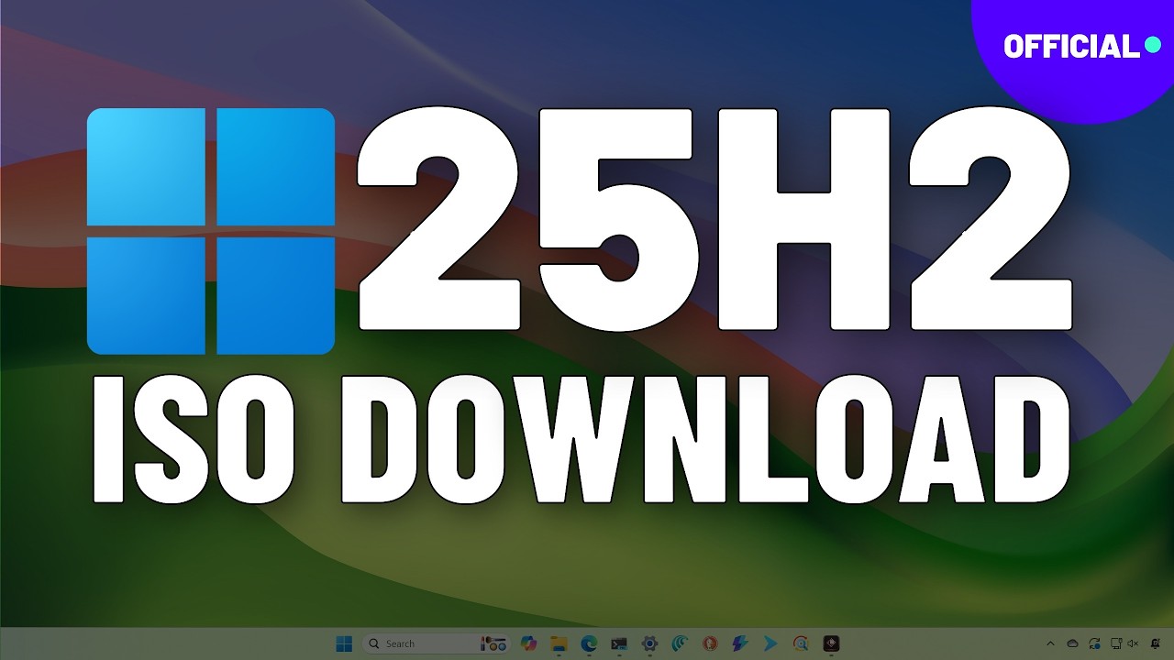
Task: Launch Microsoft Edge from the taskbar
Action: (589, 643)
